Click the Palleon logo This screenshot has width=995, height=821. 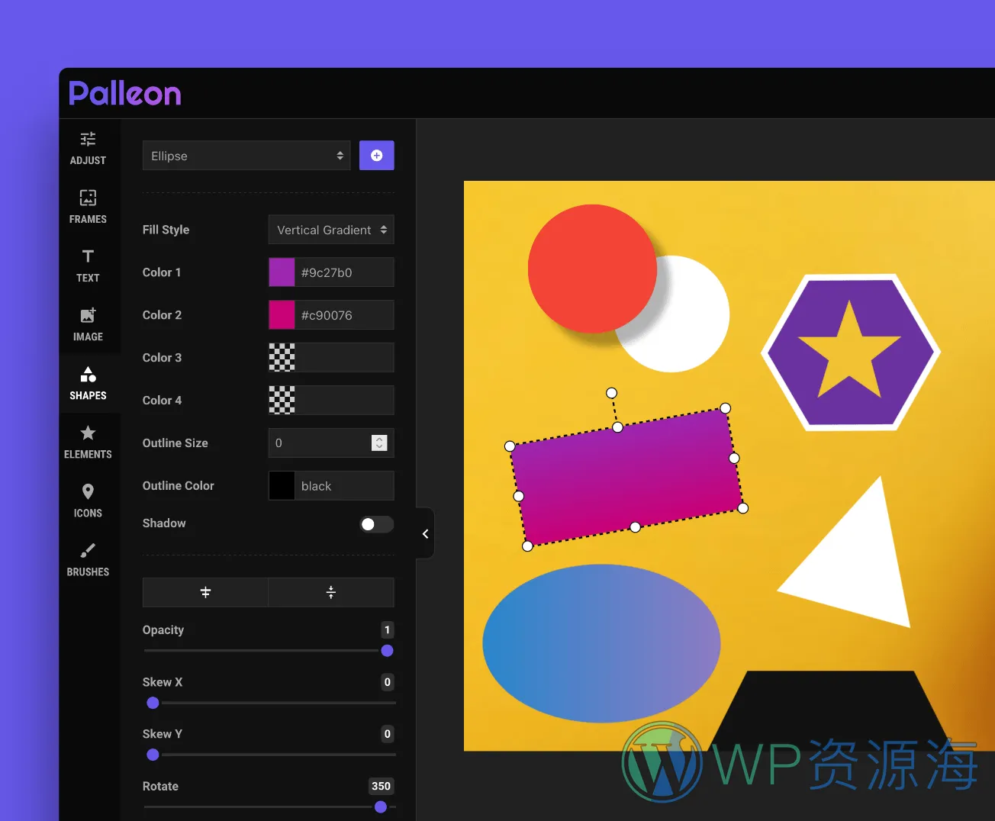tap(124, 92)
